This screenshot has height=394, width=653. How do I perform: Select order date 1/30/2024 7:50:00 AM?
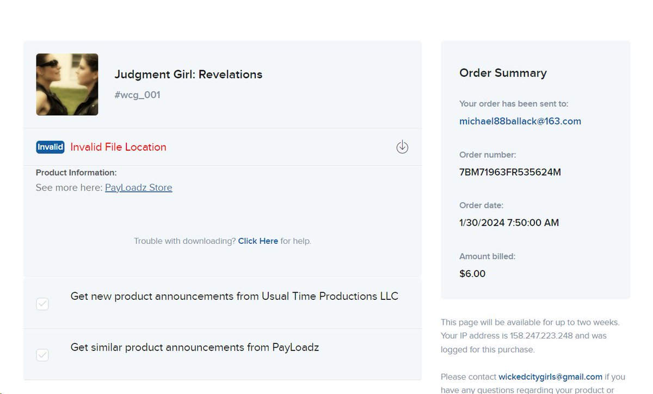point(509,223)
